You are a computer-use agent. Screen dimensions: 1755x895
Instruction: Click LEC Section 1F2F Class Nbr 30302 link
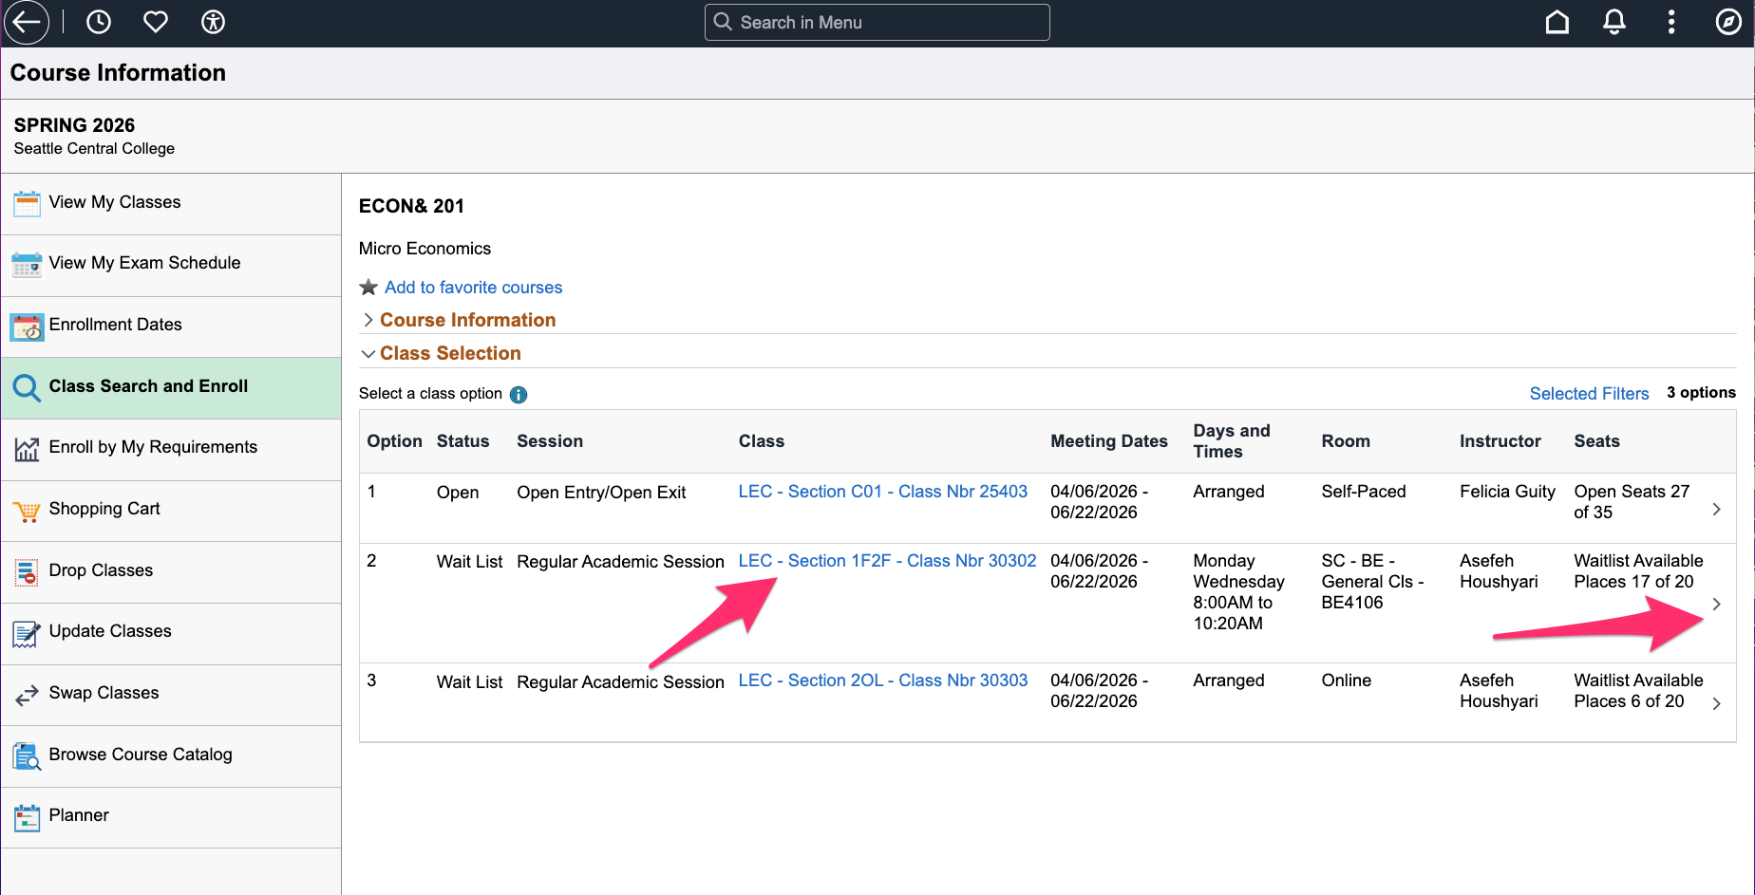pyautogui.click(x=887, y=561)
